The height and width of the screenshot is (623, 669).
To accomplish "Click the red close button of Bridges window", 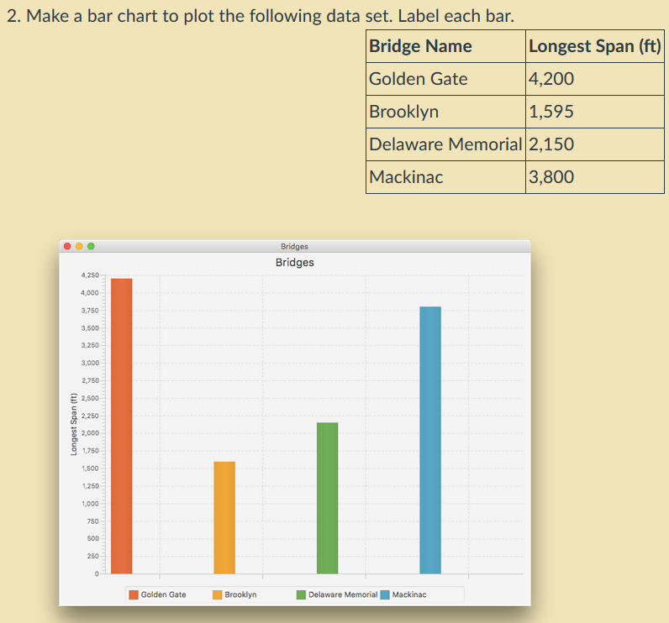I will click(x=67, y=246).
